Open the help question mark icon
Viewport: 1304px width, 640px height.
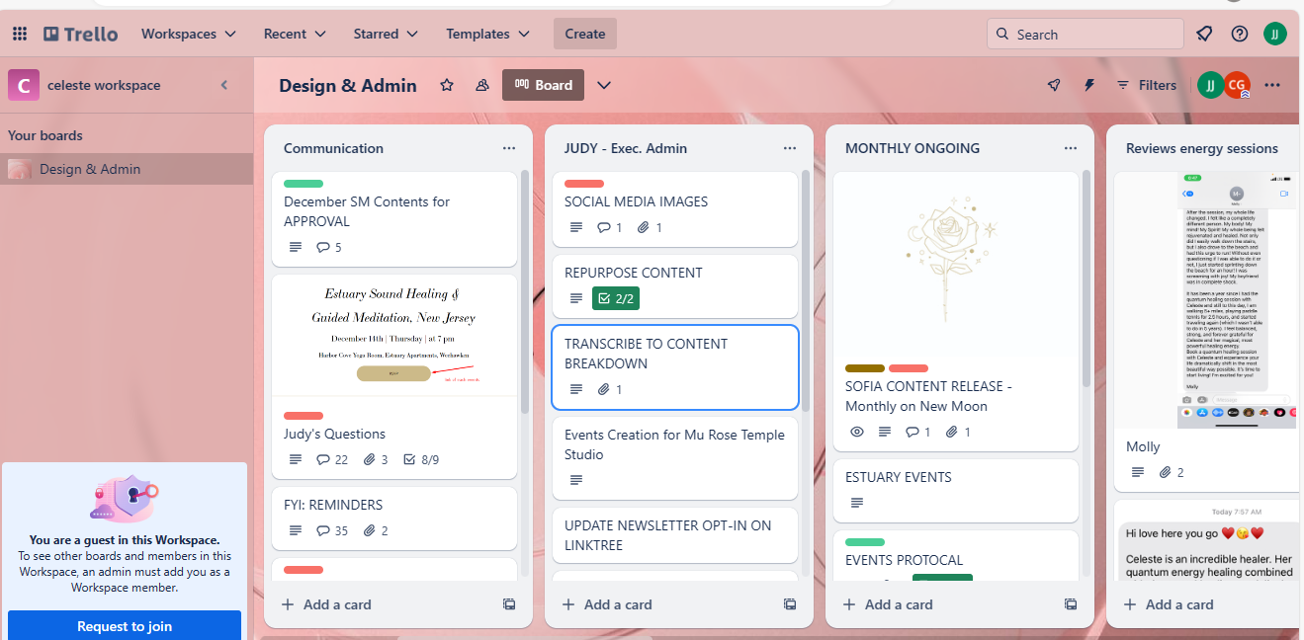(1240, 34)
